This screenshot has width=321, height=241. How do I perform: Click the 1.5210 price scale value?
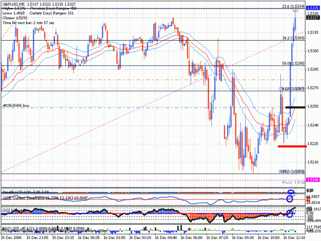pyautogui.click(x=313, y=162)
